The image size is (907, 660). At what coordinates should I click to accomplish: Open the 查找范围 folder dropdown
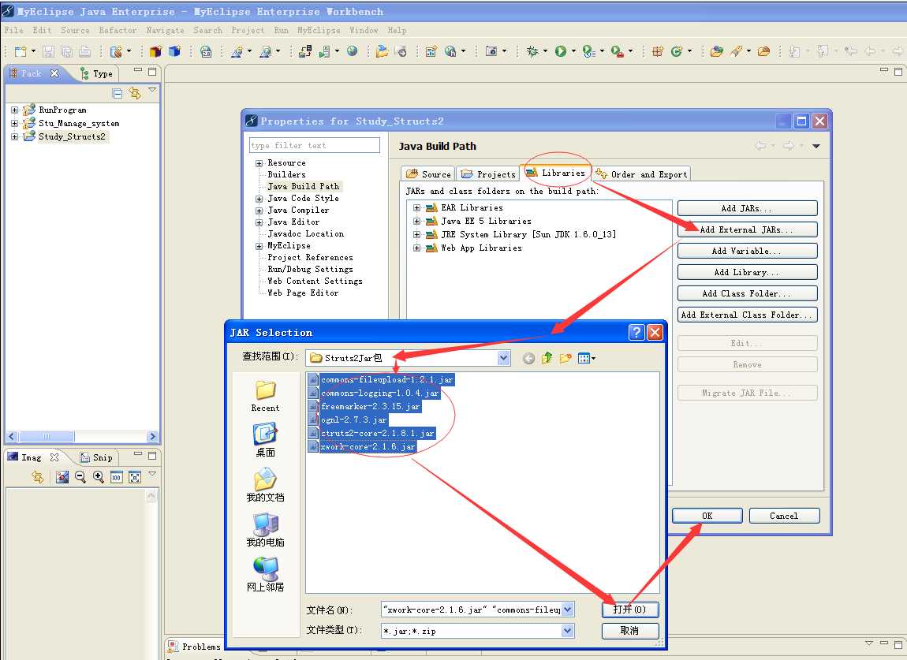coord(503,358)
